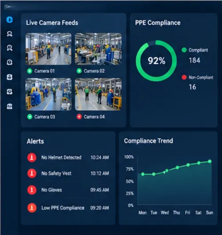Click the green status icon beside Camera 03

30,117
